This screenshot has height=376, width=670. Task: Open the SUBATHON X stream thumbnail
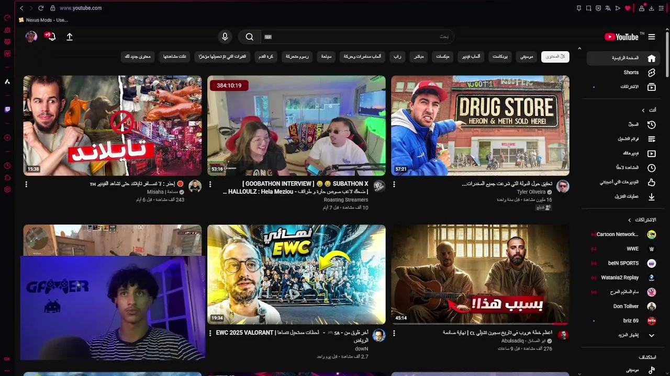296,125
